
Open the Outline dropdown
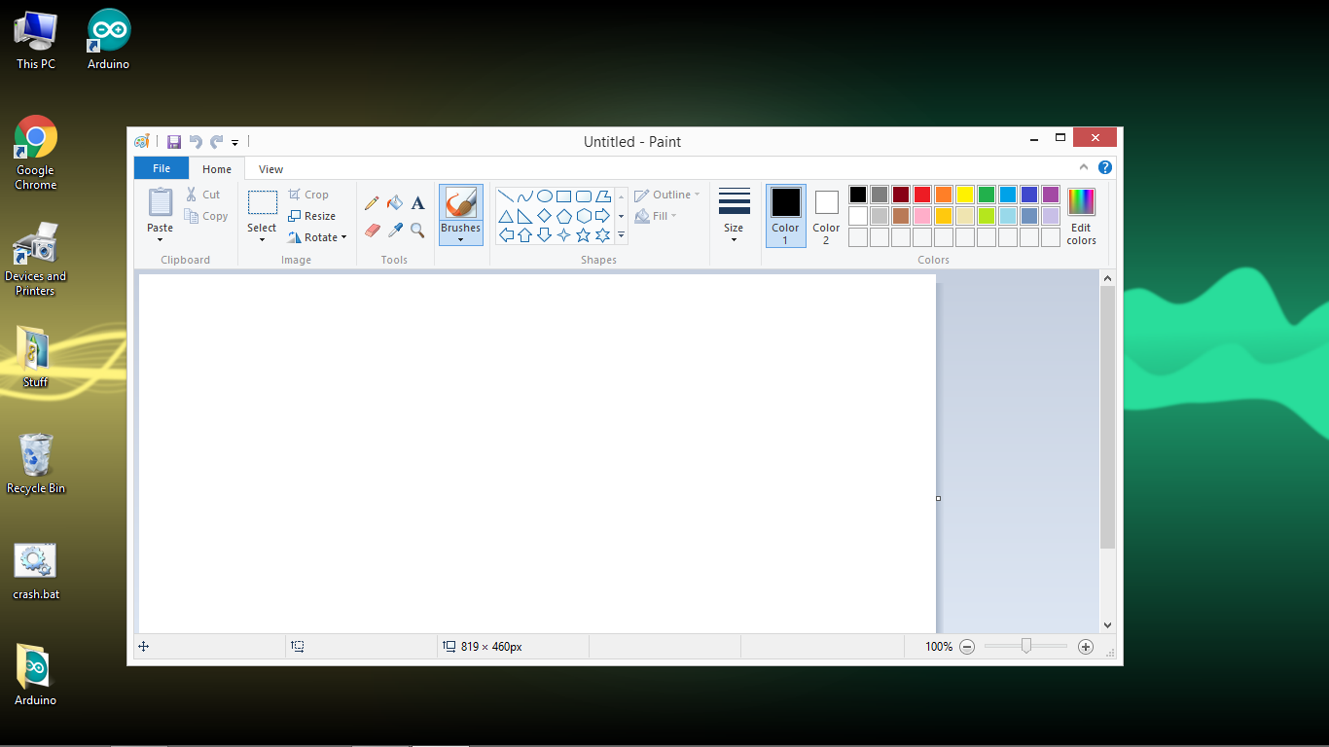pyautogui.click(x=667, y=195)
